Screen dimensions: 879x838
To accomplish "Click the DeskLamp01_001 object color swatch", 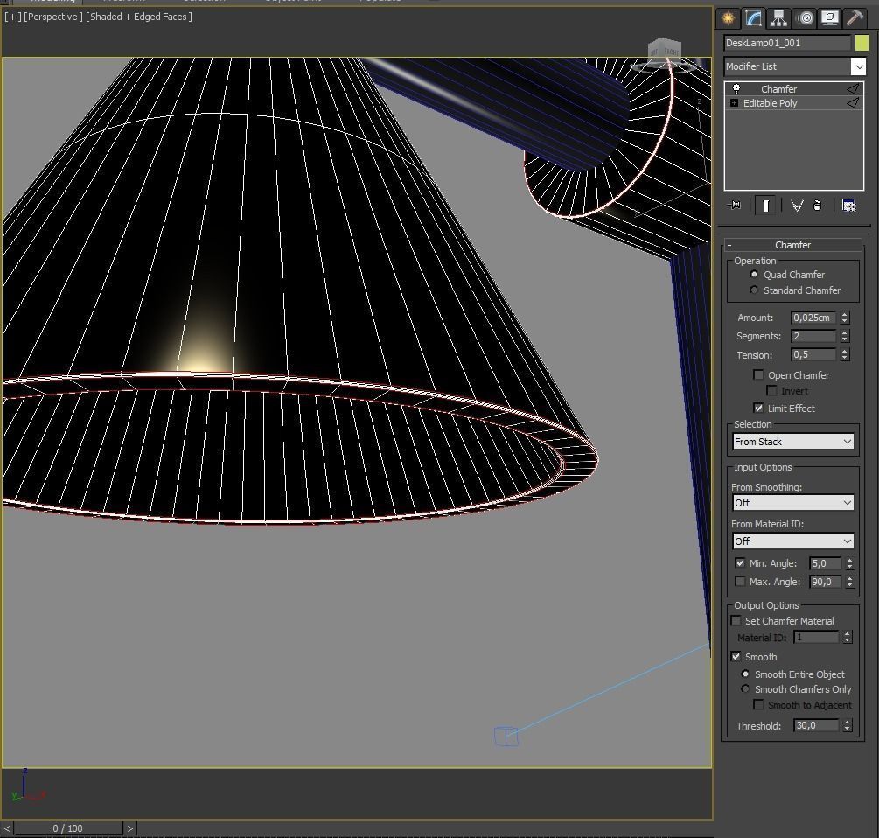I will pyautogui.click(x=862, y=43).
